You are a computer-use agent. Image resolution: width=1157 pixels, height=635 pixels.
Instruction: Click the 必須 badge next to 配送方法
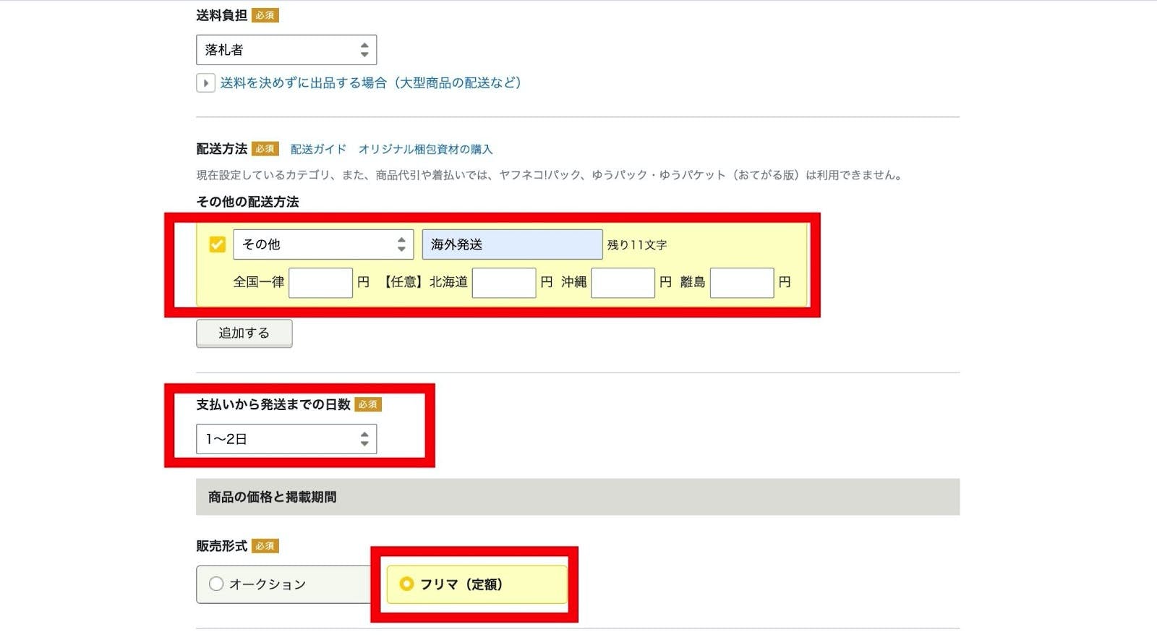pos(265,149)
